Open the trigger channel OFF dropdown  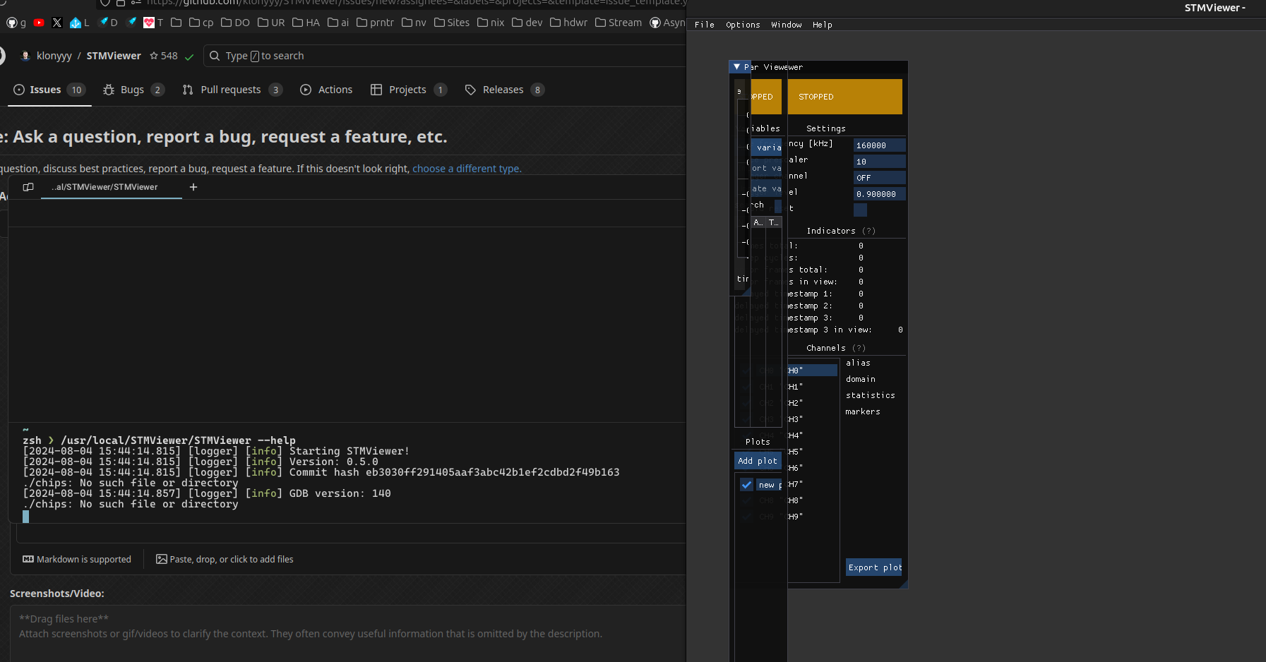[x=879, y=178]
